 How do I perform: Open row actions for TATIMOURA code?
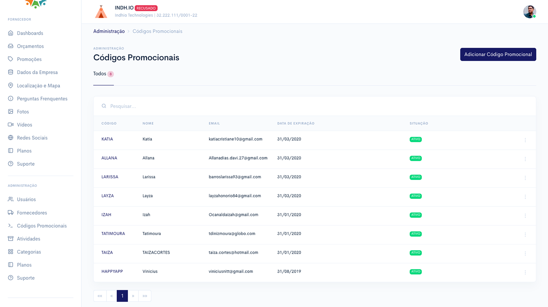tap(525, 235)
